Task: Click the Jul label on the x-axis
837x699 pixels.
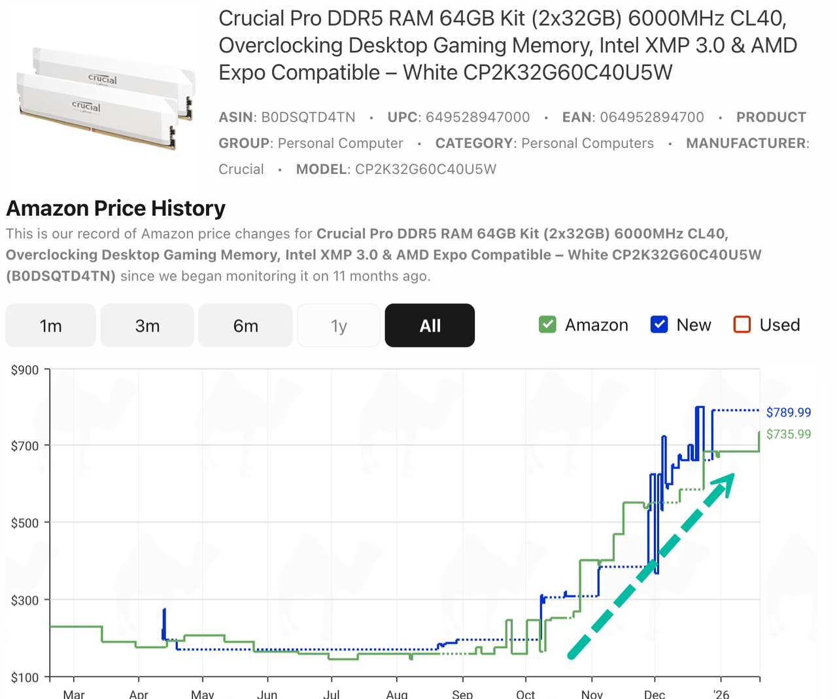Action: click(x=332, y=694)
